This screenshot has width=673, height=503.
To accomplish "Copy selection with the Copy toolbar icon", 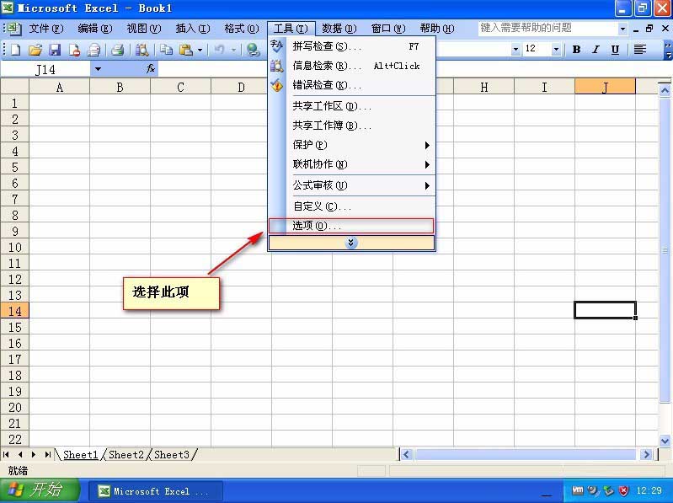I will coord(166,50).
